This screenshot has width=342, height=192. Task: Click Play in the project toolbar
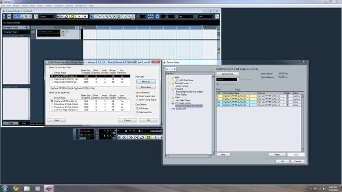coord(79,17)
